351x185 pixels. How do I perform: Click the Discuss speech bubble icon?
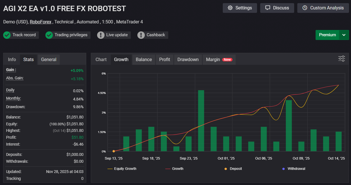[268, 8]
